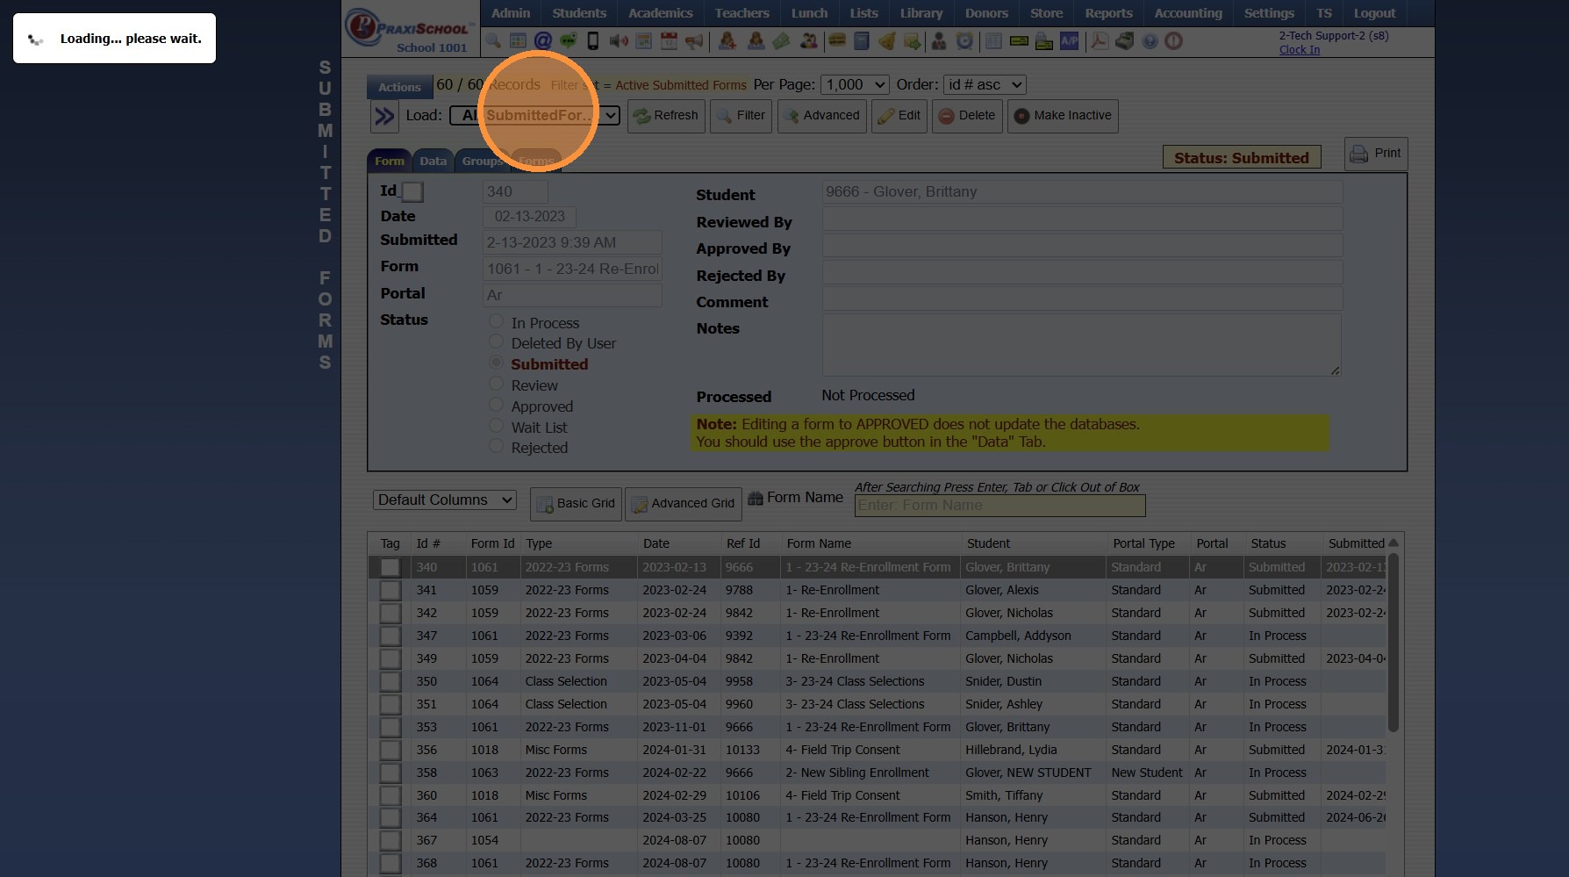Screen dimensions: 1569x877
Task: Expand the Order id # asc dropdown
Action: click(984, 85)
